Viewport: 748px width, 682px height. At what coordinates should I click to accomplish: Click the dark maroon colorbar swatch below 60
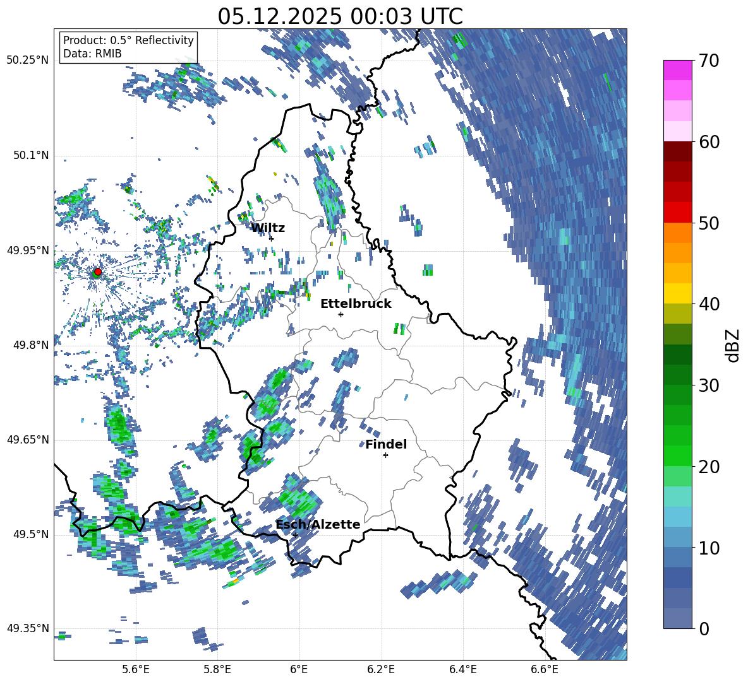[x=677, y=151]
